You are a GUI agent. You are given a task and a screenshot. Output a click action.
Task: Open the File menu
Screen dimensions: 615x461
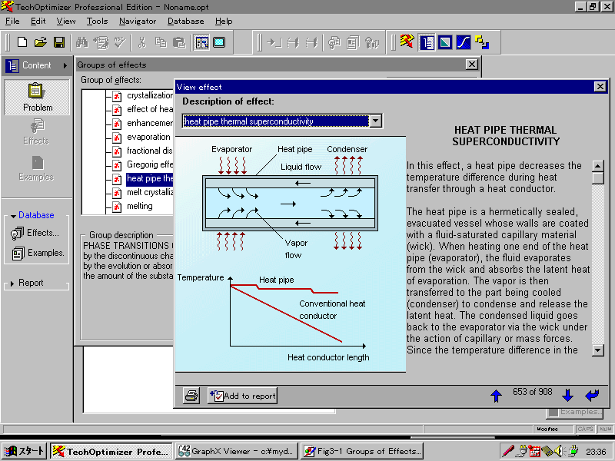[x=12, y=22]
